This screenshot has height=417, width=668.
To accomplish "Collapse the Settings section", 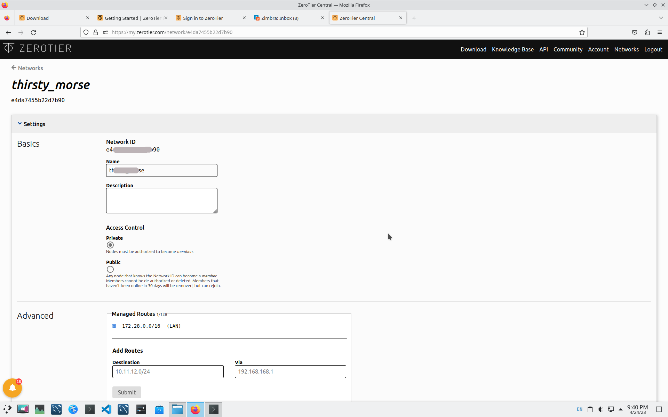I will point(31,124).
